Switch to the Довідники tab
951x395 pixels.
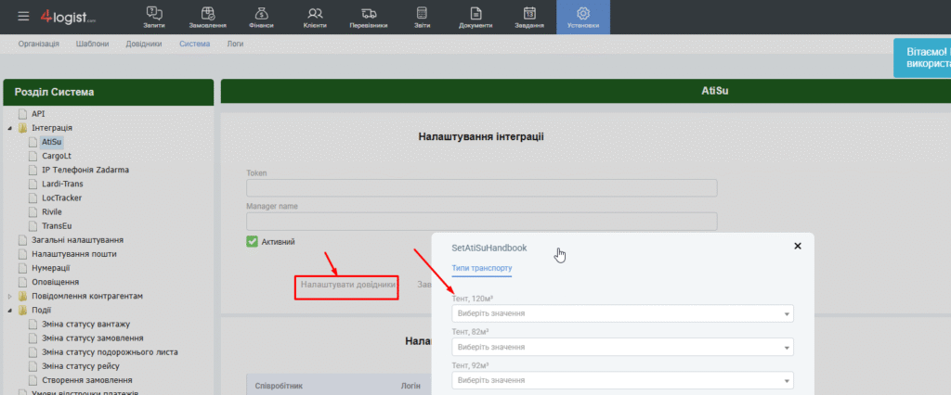click(x=144, y=45)
